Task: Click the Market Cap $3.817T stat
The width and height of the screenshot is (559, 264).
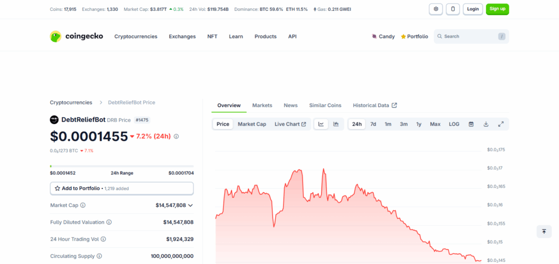Action: 153,9
